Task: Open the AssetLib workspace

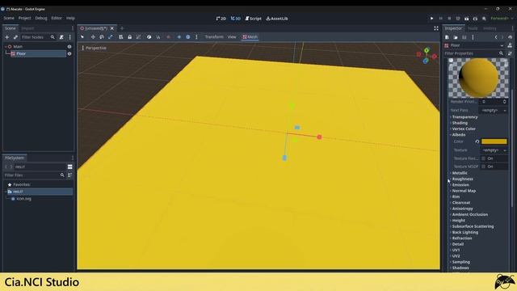Action: pyautogui.click(x=277, y=19)
